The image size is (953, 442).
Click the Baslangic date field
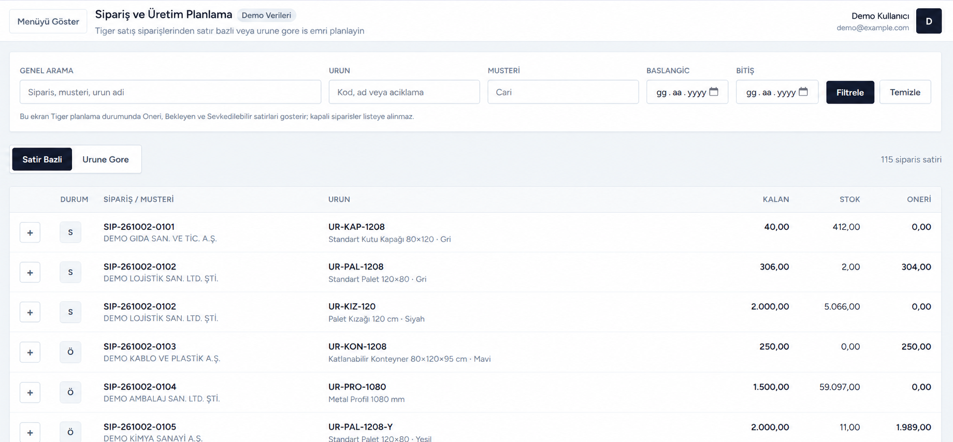click(x=687, y=92)
